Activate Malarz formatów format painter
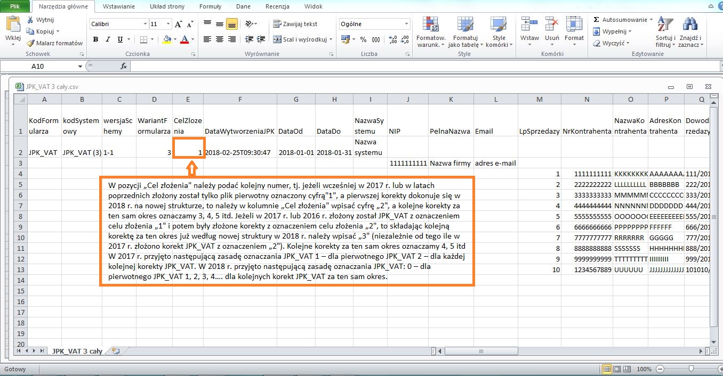The width and height of the screenshot is (723, 376). (55, 43)
